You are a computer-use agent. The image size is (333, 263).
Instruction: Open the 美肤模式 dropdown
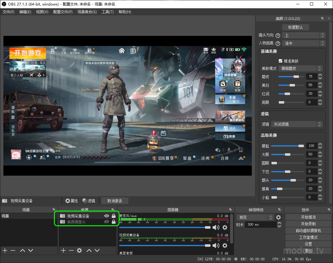coord(301,69)
